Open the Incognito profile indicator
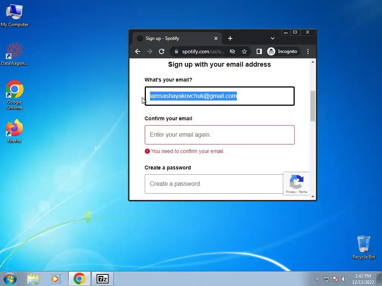Image resolution: width=382 pixels, height=286 pixels. (x=283, y=51)
